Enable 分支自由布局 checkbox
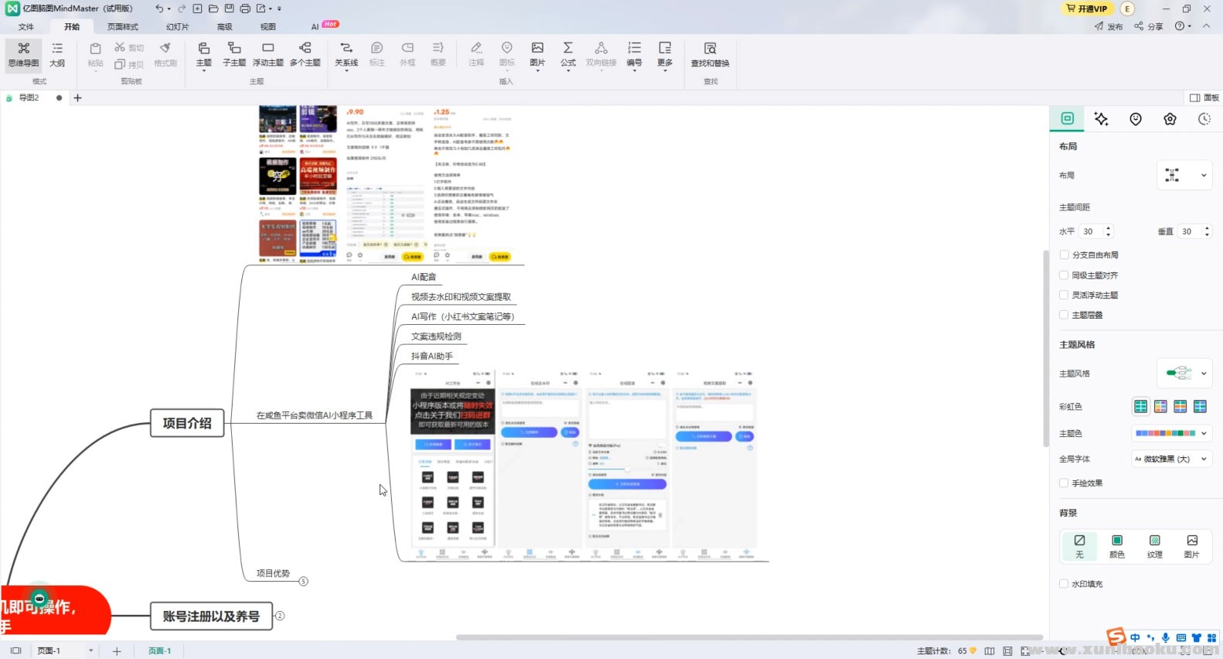The image size is (1223, 659). point(1065,254)
